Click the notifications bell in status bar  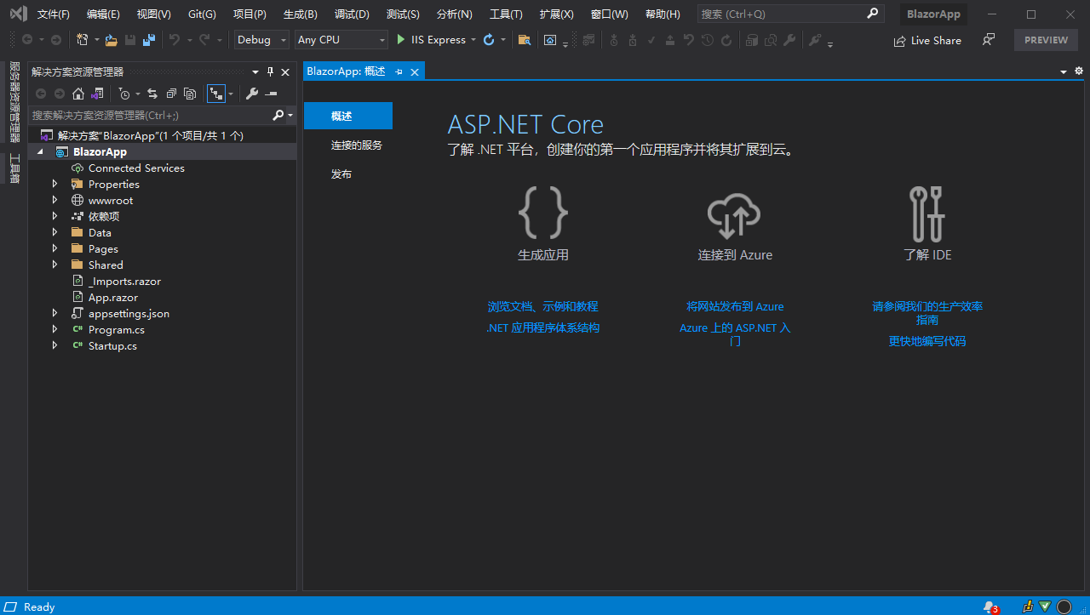pyautogui.click(x=990, y=606)
